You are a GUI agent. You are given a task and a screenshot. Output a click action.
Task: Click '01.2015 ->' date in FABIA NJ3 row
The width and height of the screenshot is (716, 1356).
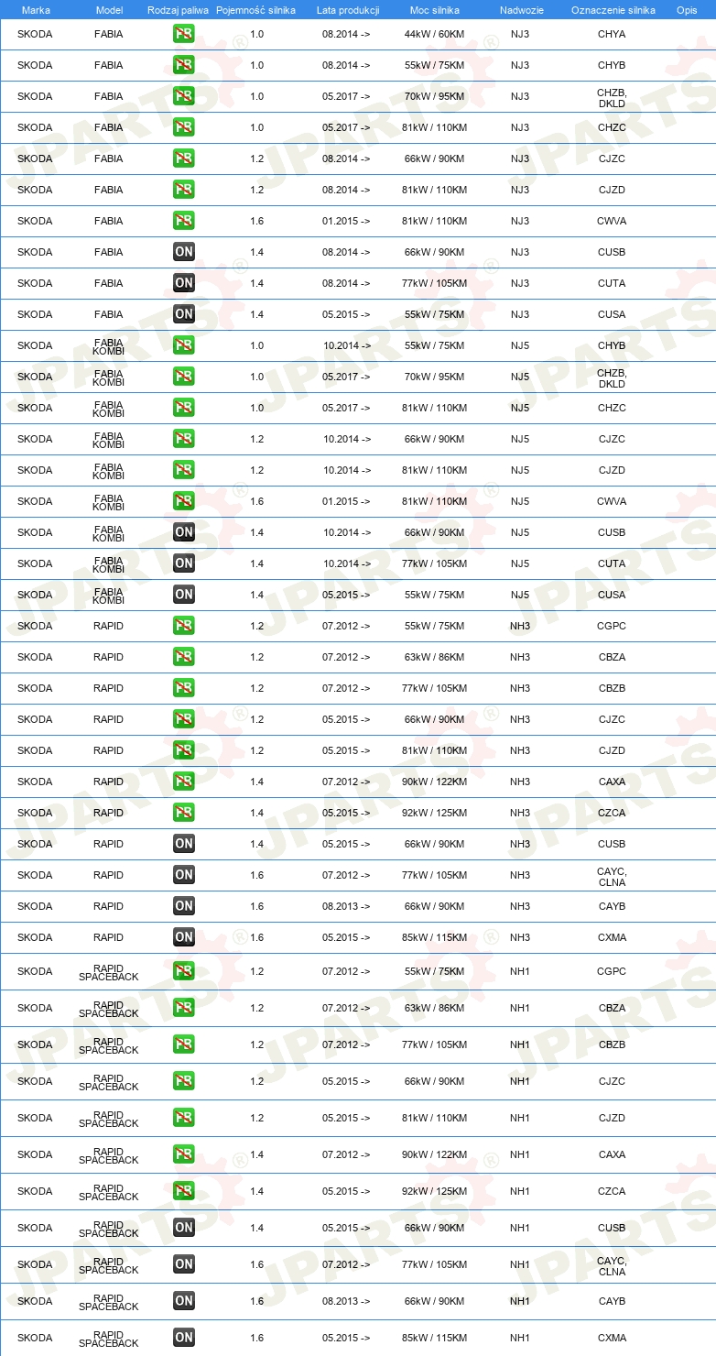[346, 221]
